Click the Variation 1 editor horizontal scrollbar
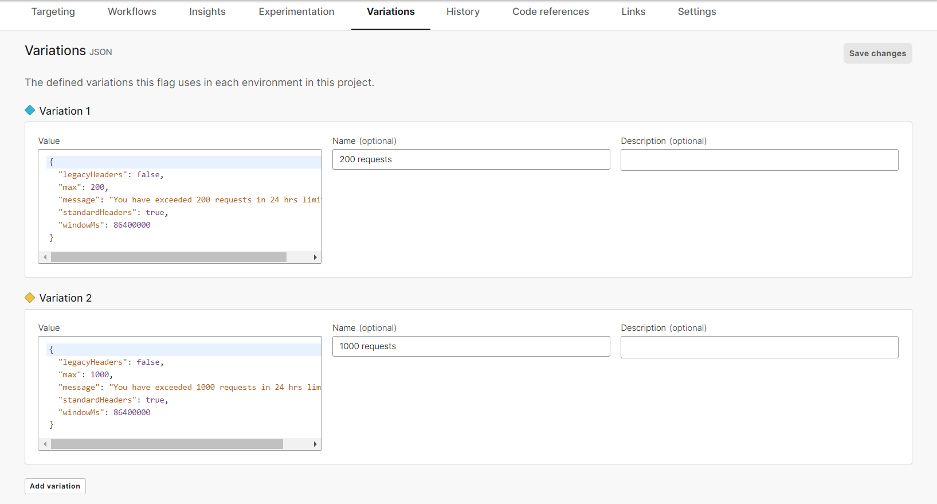937x504 pixels. point(168,257)
